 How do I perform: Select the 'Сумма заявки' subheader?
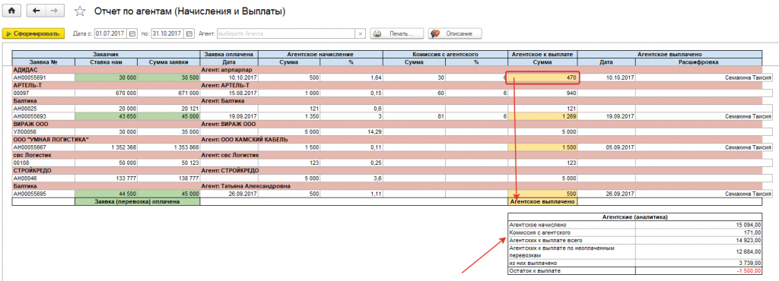click(168, 62)
